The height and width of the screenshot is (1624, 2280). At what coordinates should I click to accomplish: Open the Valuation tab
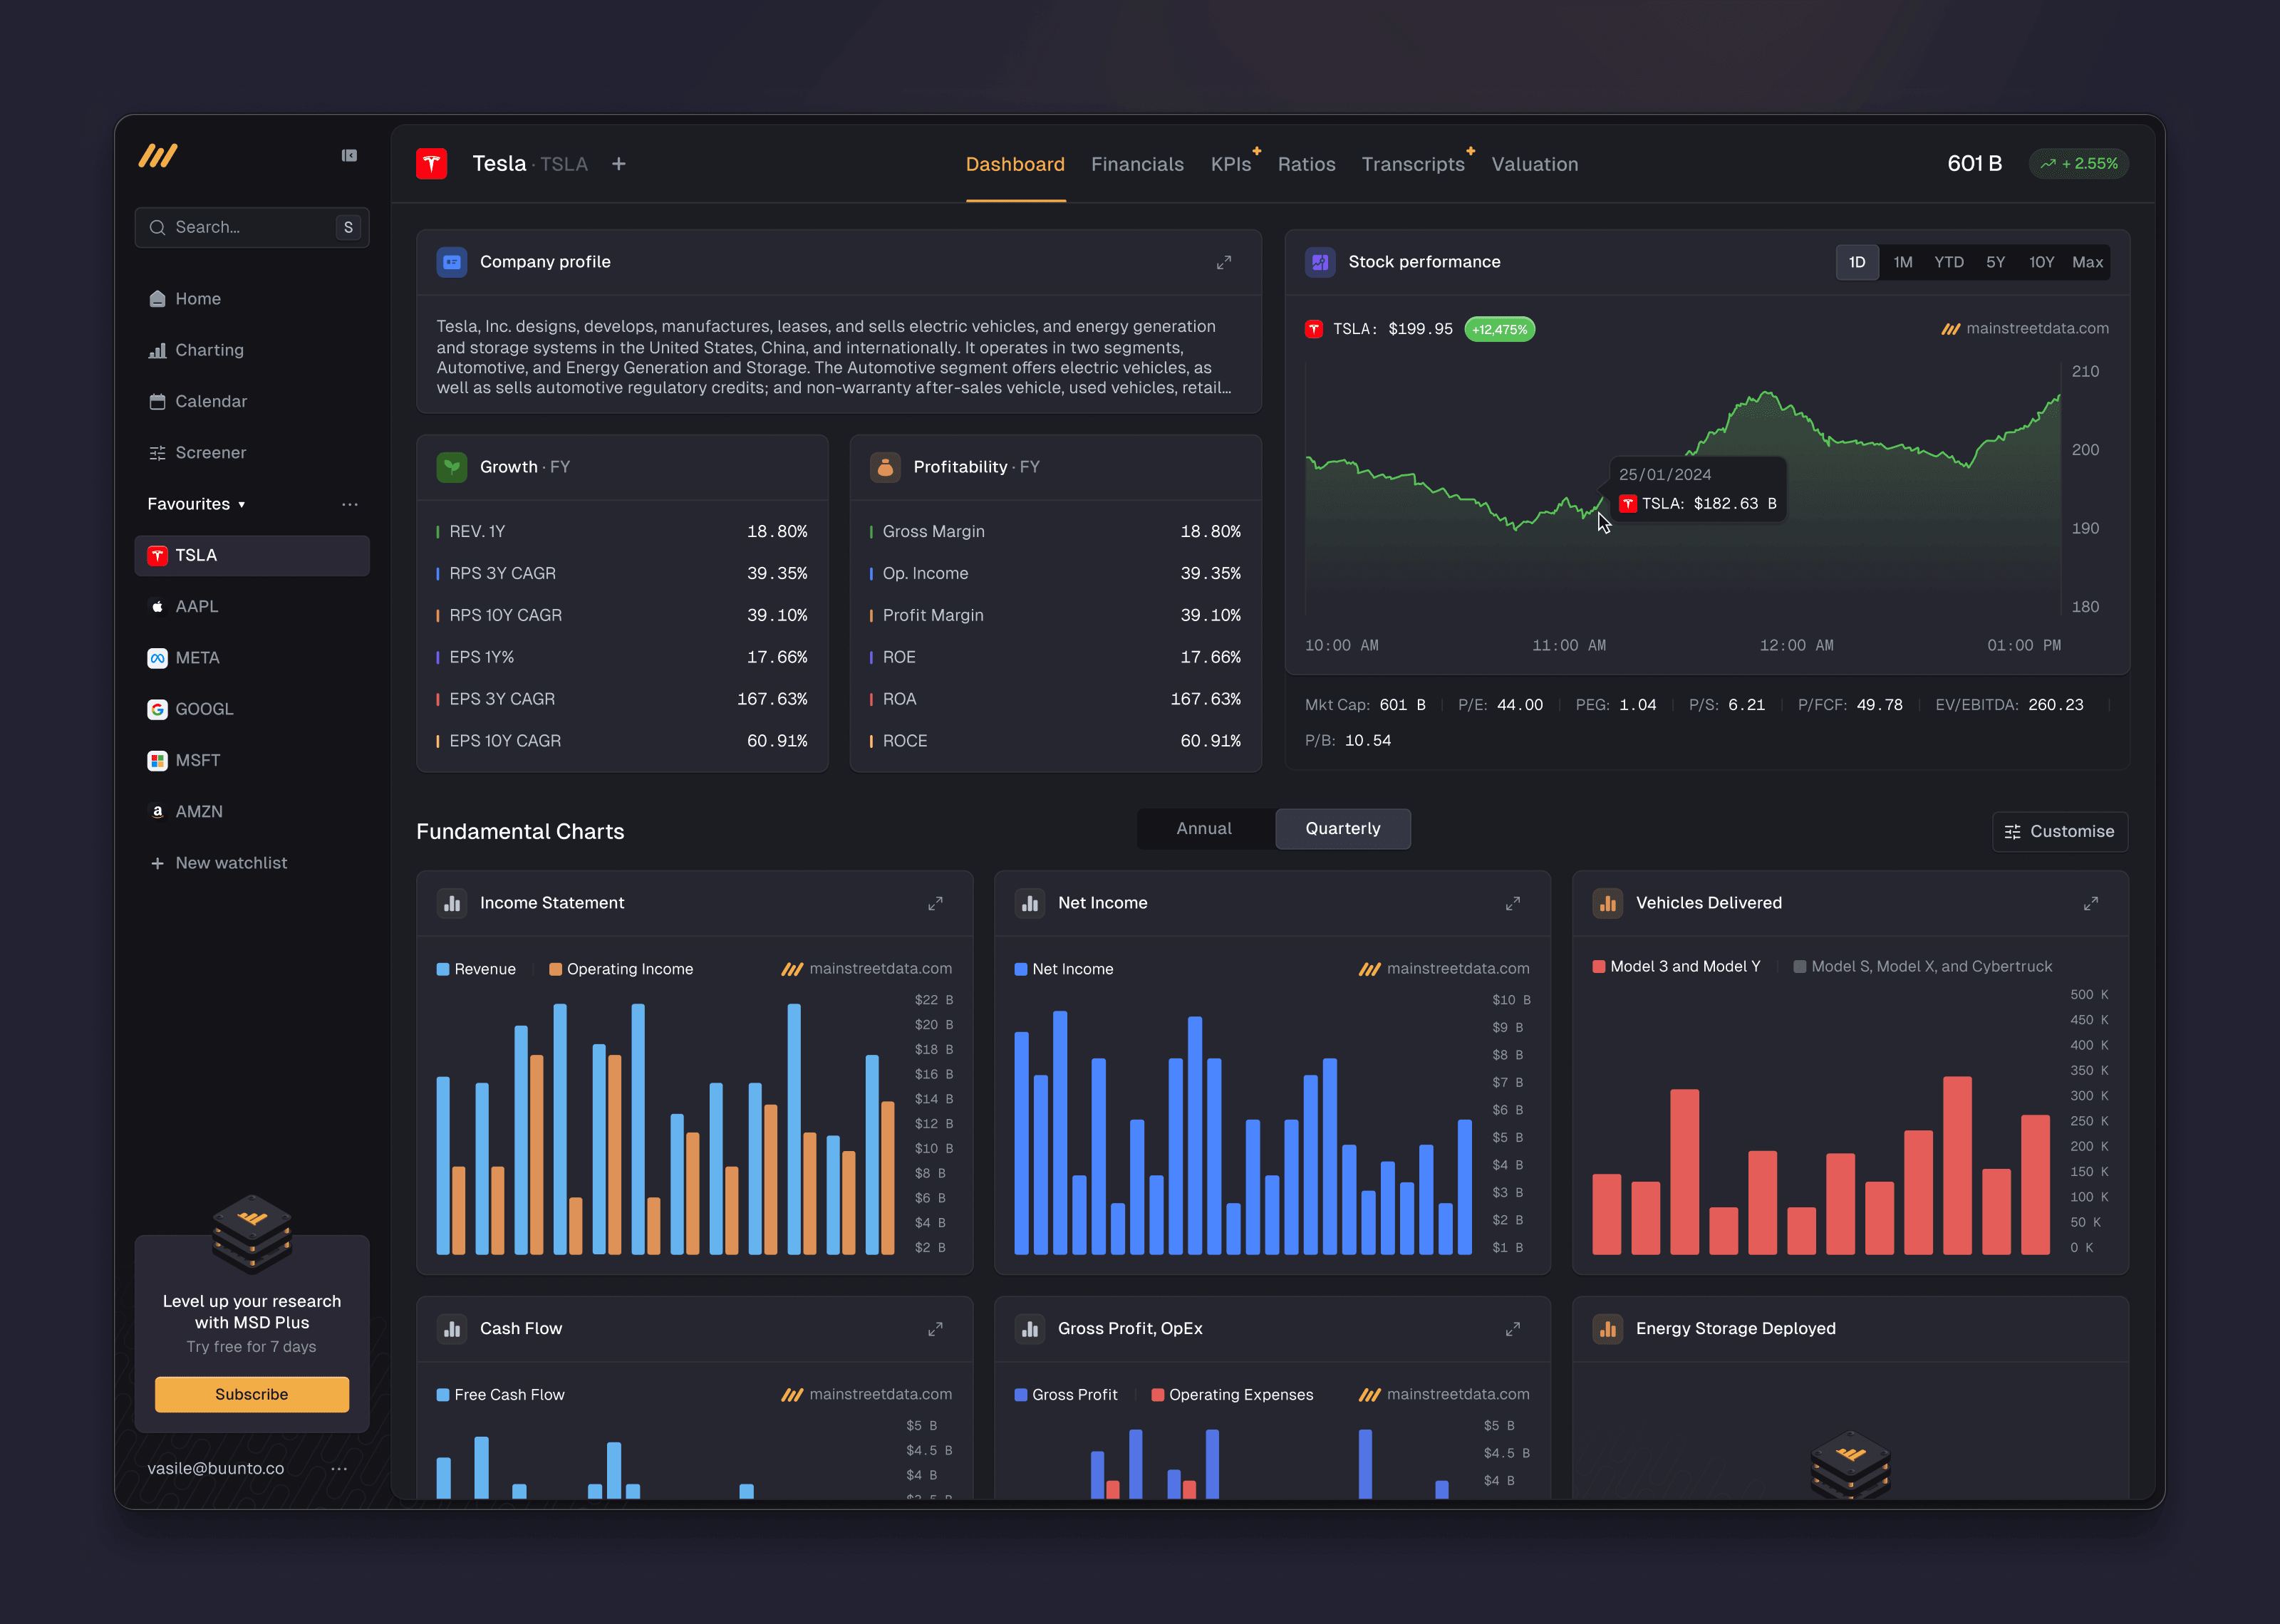[1535, 164]
